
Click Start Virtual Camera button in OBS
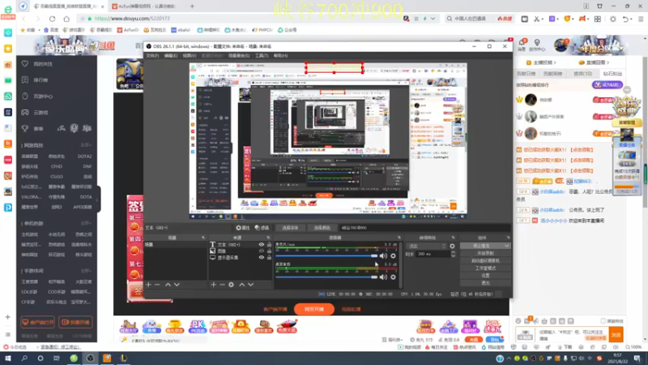pos(485,260)
